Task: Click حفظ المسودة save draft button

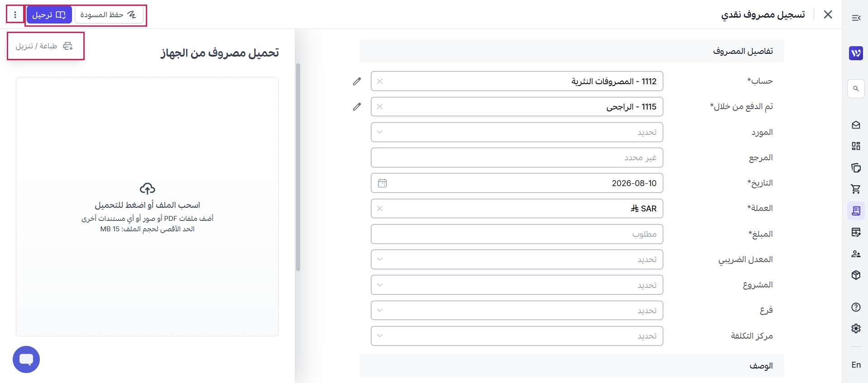Action: pos(109,15)
